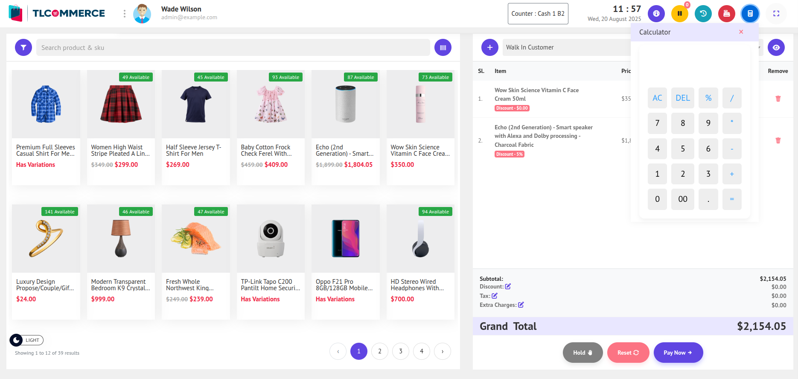The width and height of the screenshot is (798, 379).
Task: Toggle the blue calculator button
Action: coord(750,14)
